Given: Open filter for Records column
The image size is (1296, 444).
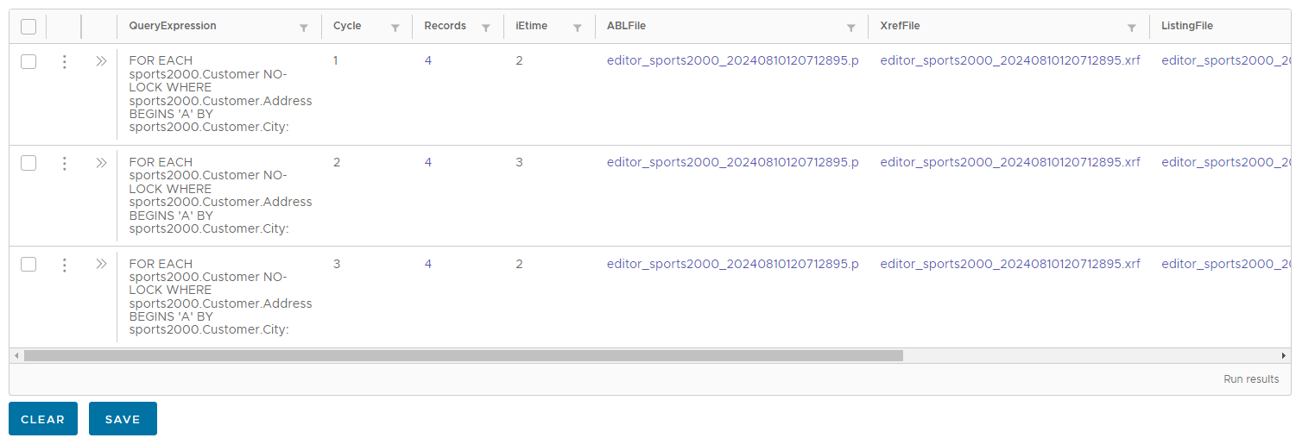Looking at the screenshot, I should point(485,28).
